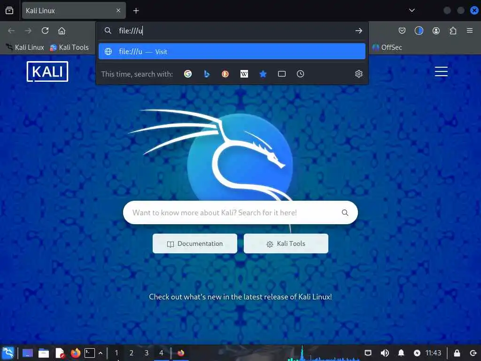This screenshot has width=481, height=361.
Task: Switch to workspace 4
Action: point(162,353)
